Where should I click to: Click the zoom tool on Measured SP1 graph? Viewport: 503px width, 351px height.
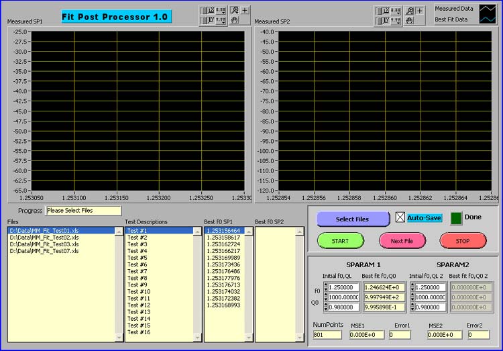(234, 11)
